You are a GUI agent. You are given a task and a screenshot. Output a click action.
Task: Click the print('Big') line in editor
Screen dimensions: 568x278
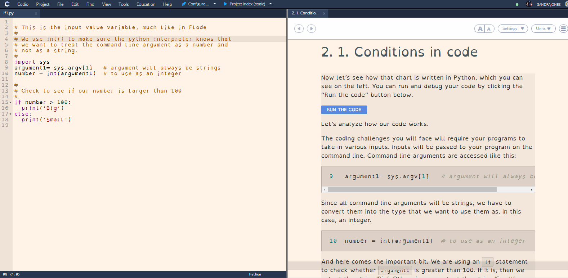[x=43, y=108]
